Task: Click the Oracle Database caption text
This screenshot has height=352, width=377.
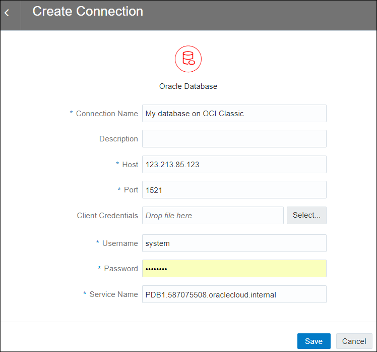Action: [188, 86]
